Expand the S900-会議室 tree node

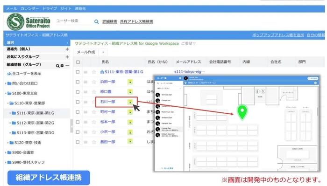coord(6,152)
